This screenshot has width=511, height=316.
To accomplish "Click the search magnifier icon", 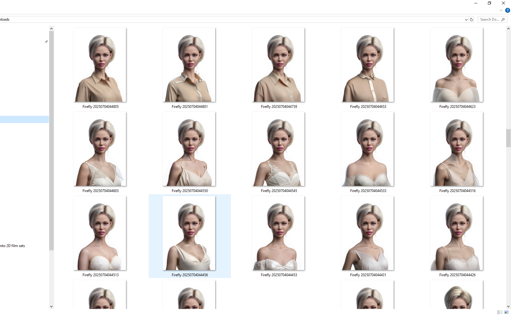I will (x=503, y=19).
